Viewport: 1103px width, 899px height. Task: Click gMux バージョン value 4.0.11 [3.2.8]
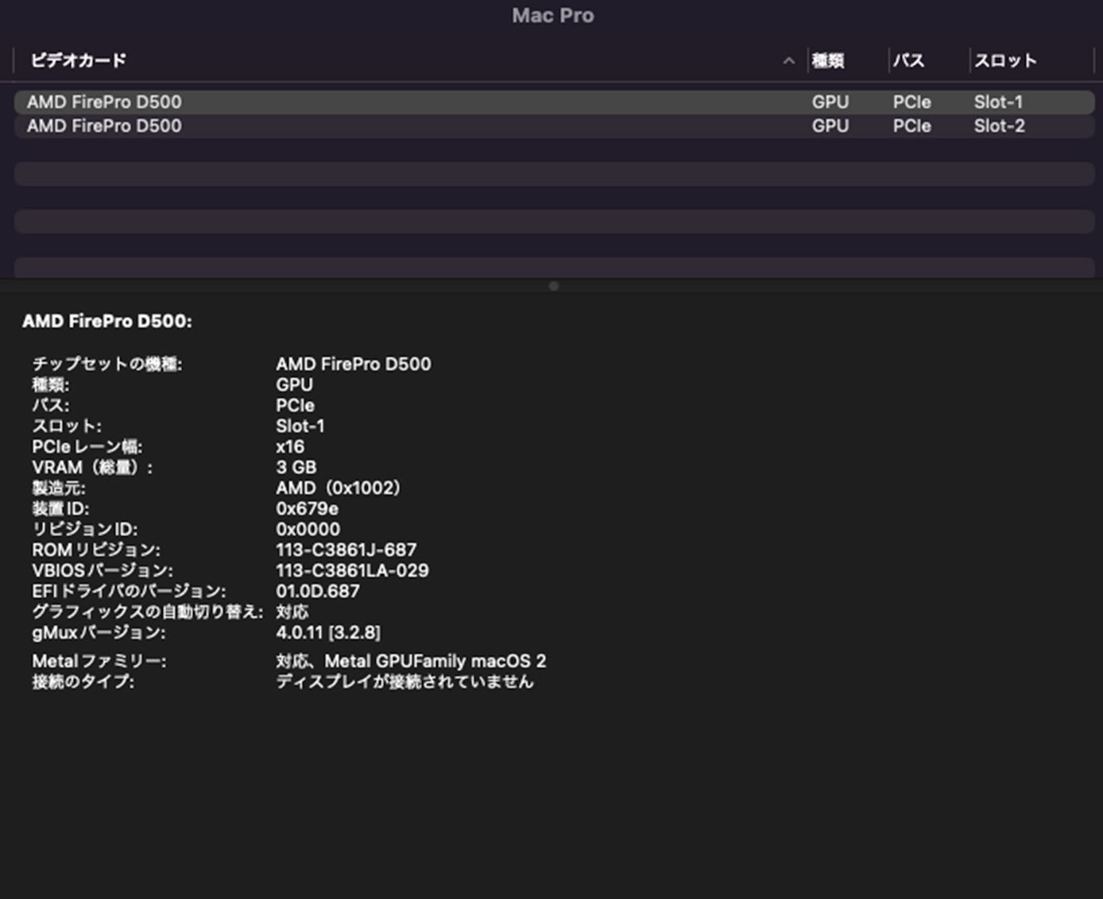pyautogui.click(x=328, y=632)
